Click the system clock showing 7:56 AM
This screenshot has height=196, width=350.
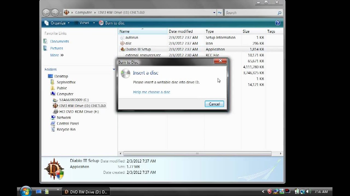point(321,192)
